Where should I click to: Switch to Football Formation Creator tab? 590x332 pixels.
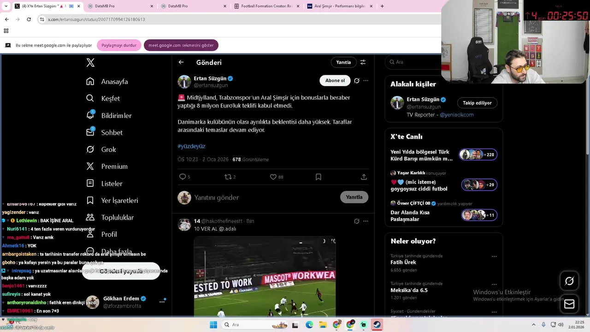point(266,6)
